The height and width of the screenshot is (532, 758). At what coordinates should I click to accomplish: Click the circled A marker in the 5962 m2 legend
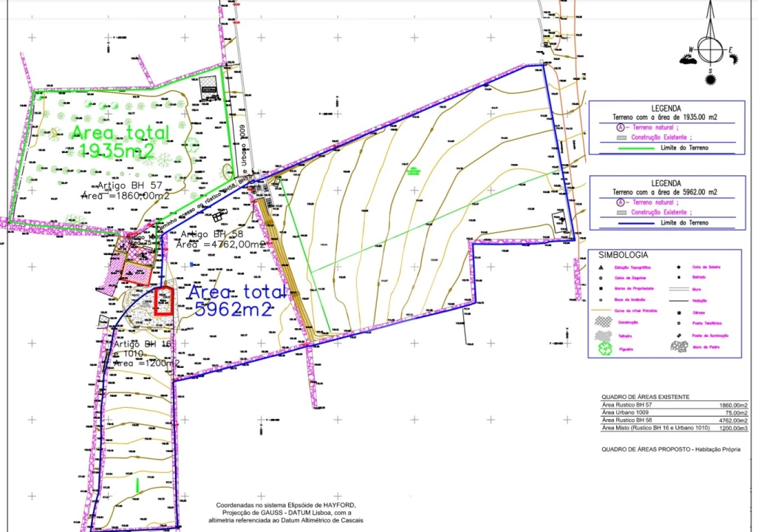[x=621, y=202]
